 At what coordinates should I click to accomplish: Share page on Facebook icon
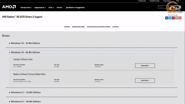(x=166, y=18)
